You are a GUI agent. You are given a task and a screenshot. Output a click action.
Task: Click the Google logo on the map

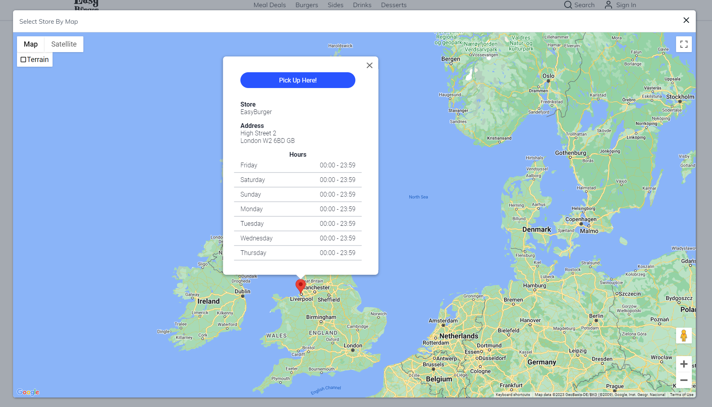tap(28, 392)
